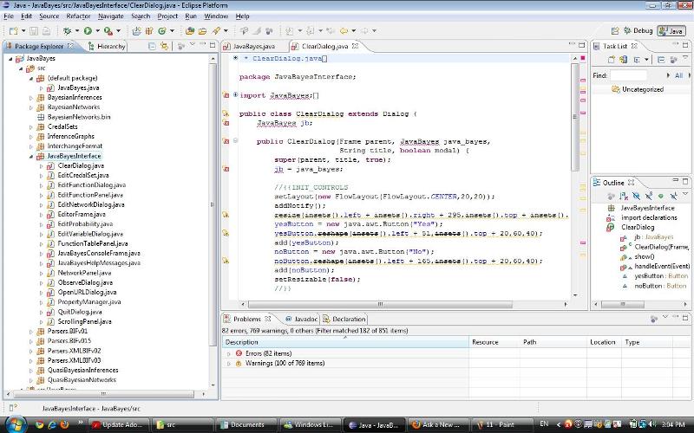The width and height of the screenshot is (694, 433).
Task: Click the All link in Task List
Action: tap(678, 75)
